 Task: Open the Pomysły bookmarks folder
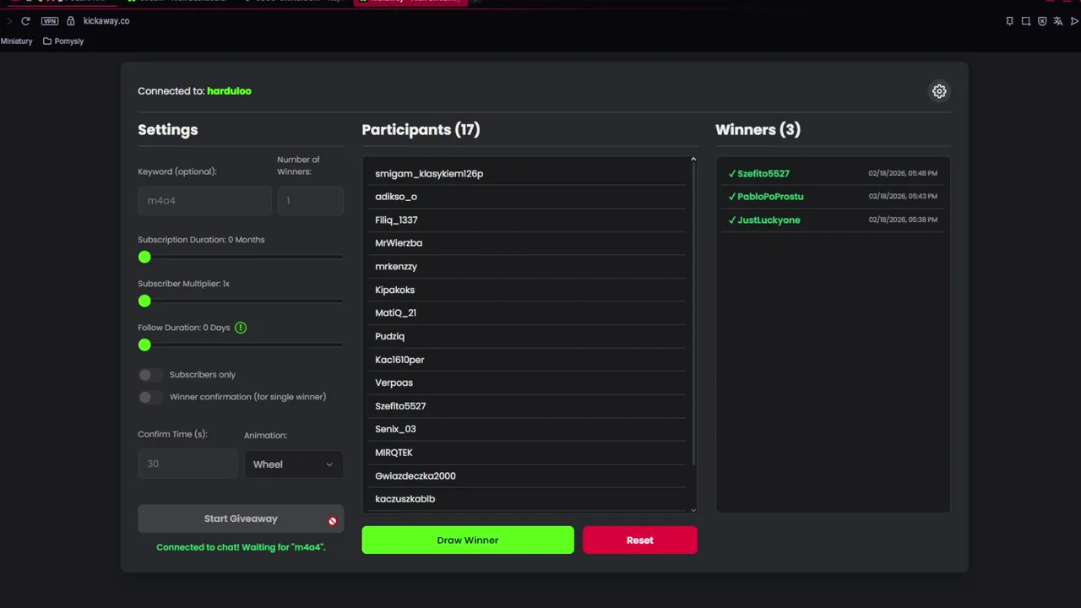click(63, 41)
